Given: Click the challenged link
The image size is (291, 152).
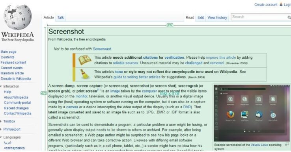Looking at the screenshot, I should (x=194, y=63).
